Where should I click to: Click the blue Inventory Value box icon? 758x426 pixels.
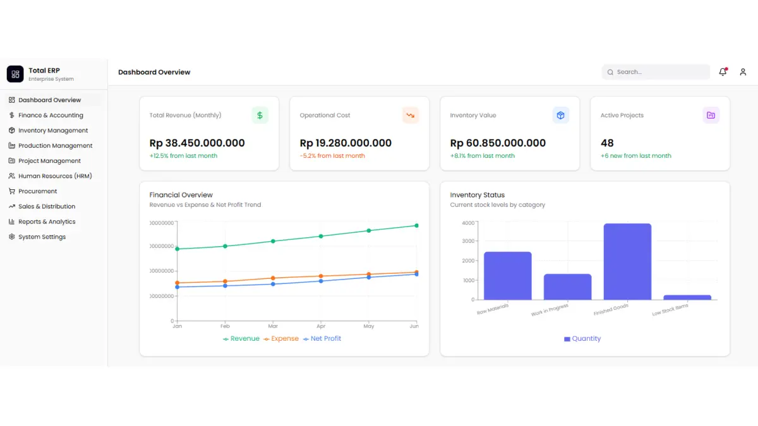tap(560, 115)
